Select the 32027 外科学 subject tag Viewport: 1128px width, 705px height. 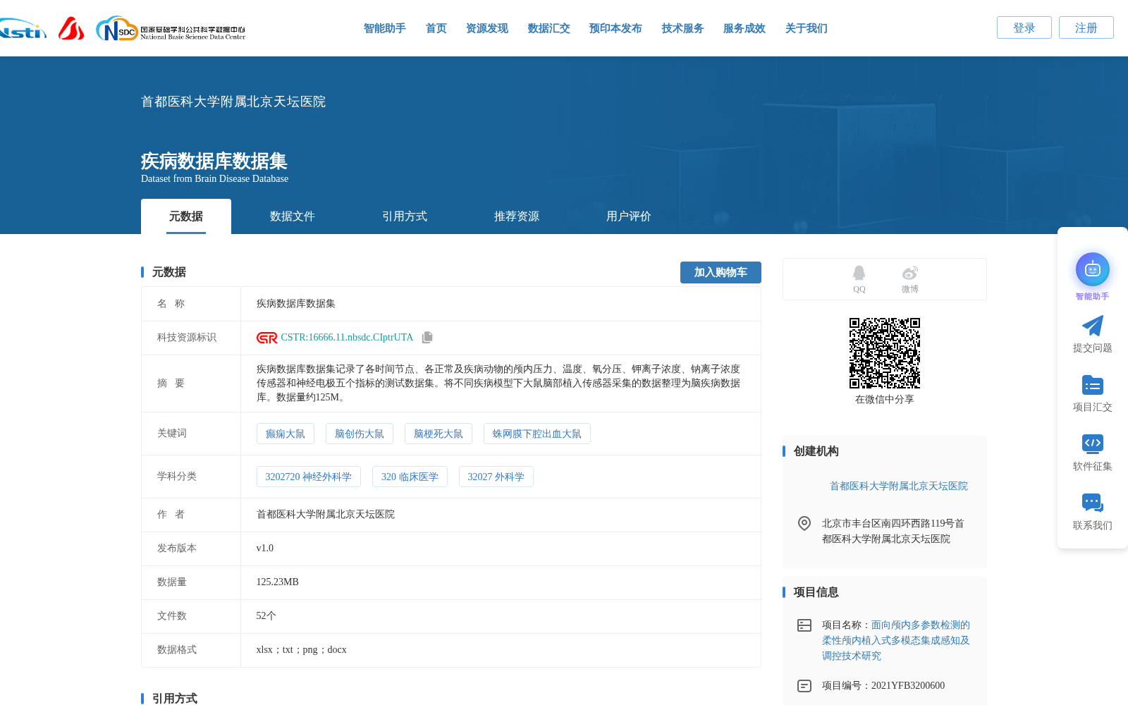point(496,477)
